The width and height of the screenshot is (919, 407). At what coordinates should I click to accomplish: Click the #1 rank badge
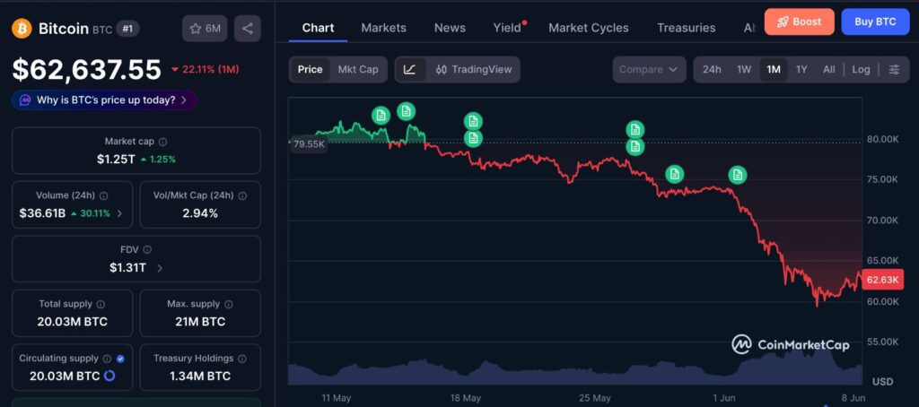click(127, 28)
